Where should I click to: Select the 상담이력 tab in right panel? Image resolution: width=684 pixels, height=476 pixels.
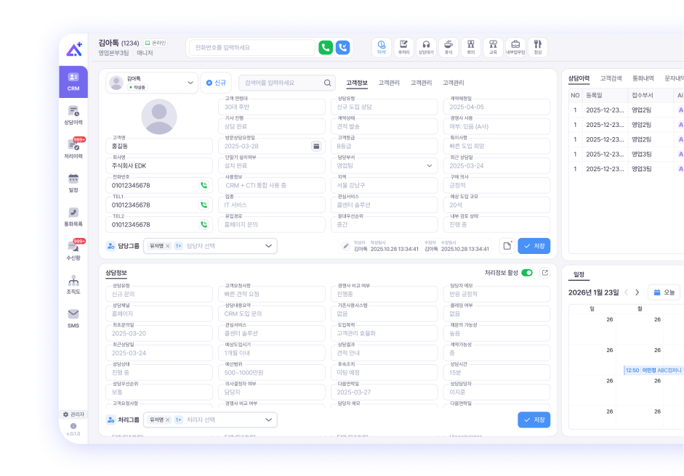coord(579,78)
